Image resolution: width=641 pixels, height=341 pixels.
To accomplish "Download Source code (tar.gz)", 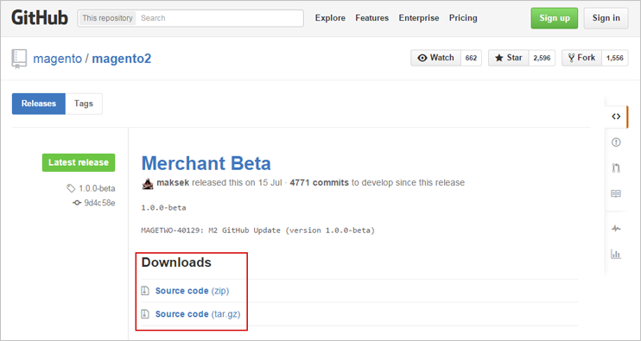I will [198, 314].
